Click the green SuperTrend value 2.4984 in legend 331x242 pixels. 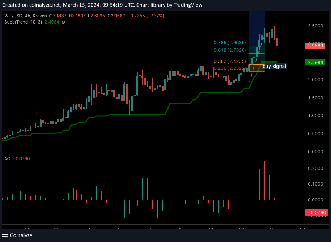point(52,22)
